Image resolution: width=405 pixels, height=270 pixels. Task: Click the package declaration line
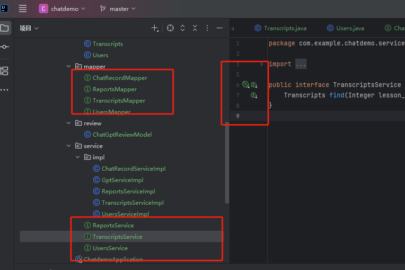pyautogui.click(x=337, y=43)
